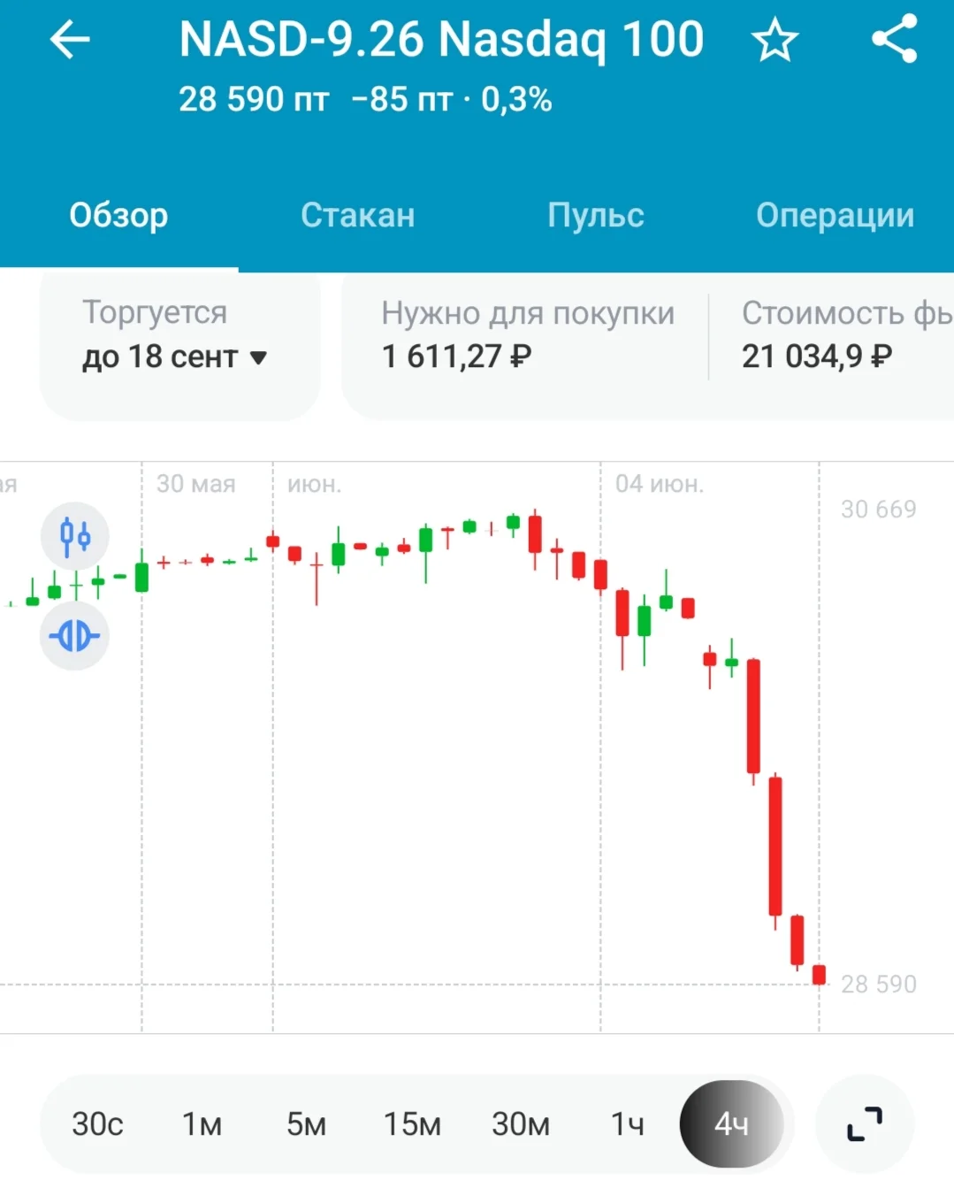Share the Nasdaq 100 futures page

(x=894, y=40)
